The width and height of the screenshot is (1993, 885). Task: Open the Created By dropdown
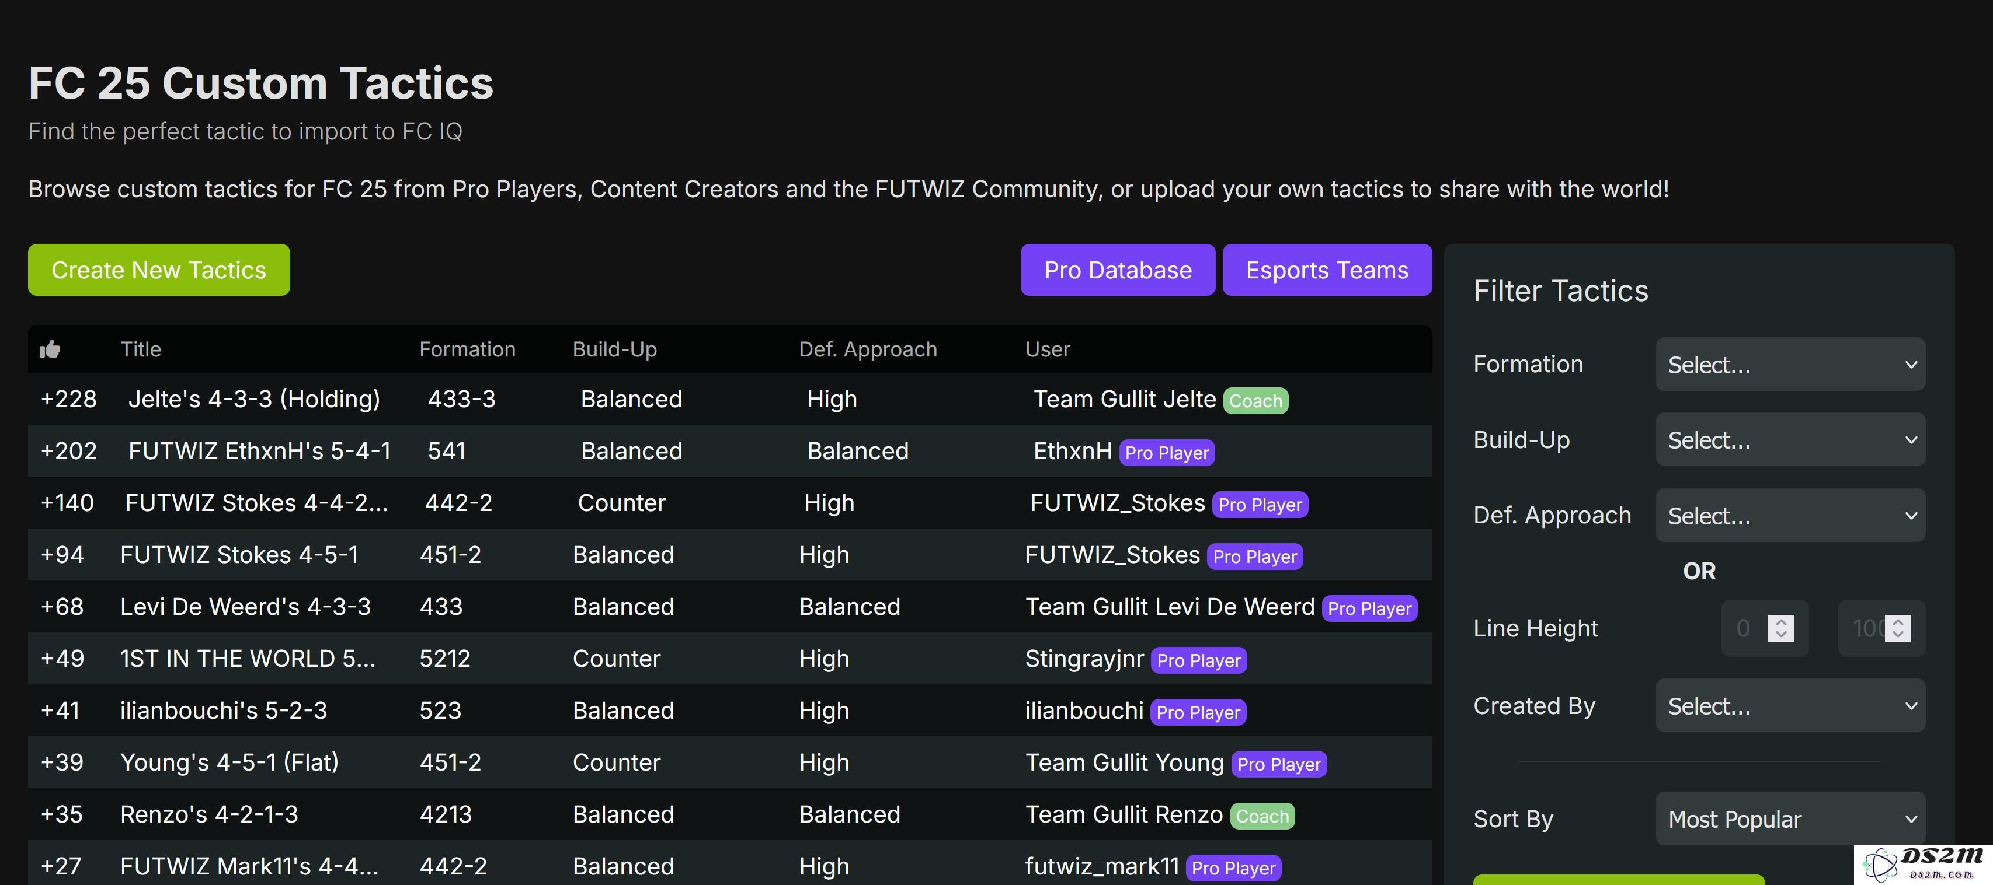pyautogui.click(x=1790, y=706)
